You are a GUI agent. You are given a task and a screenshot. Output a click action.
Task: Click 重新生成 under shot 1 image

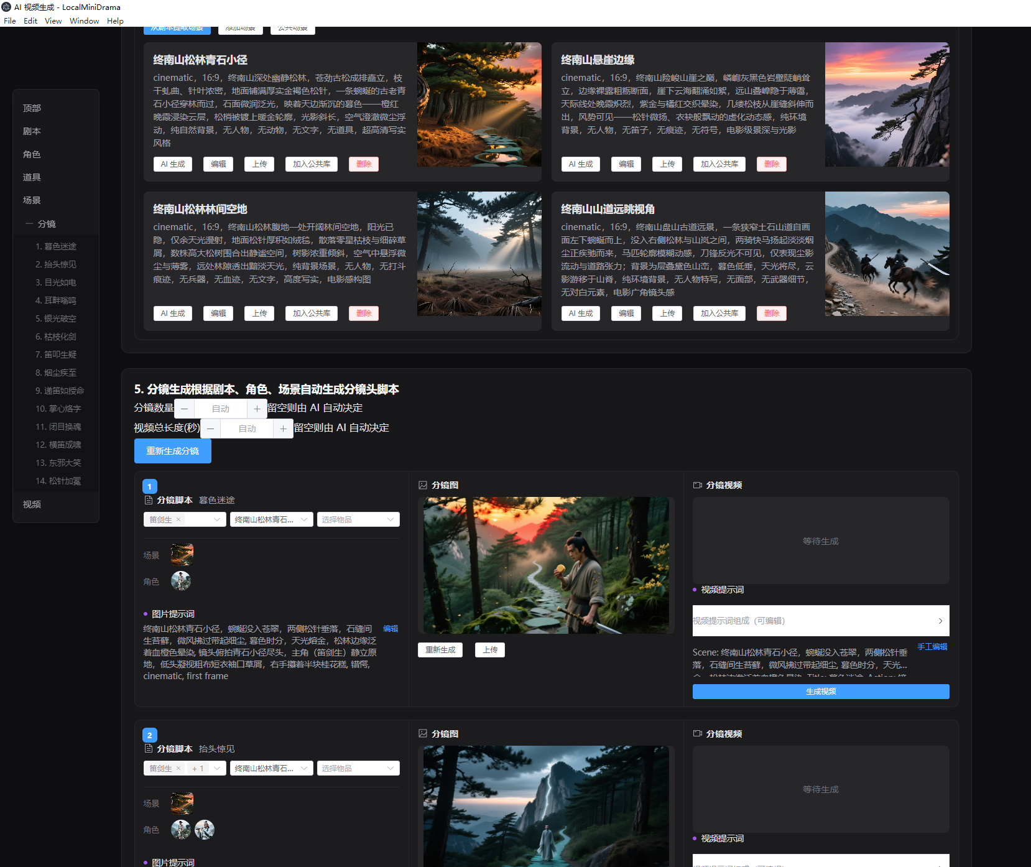(440, 650)
